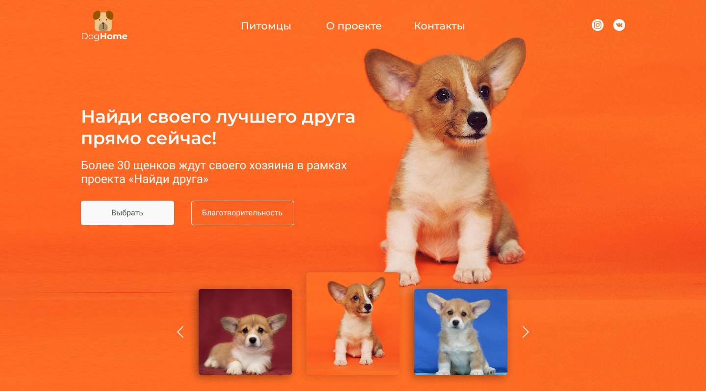706x391 pixels.
Task: Click the Более 30 щенков subtitle line
Action: [214, 166]
